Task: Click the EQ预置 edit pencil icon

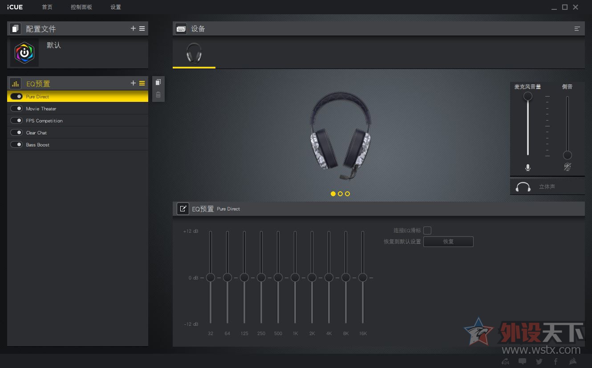Action: tap(183, 209)
